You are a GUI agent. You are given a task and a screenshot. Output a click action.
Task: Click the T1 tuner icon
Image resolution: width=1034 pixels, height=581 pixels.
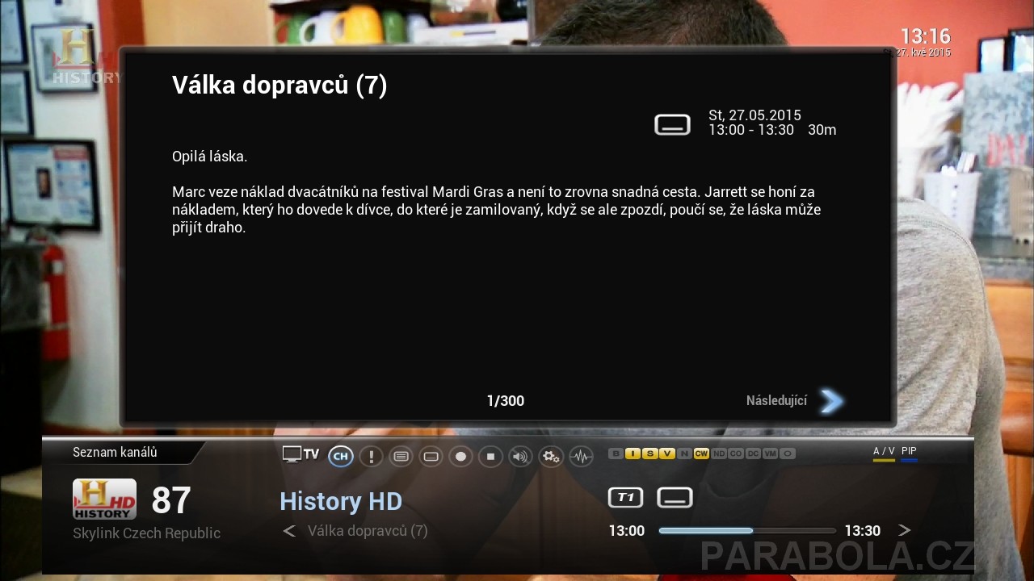(625, 498)
